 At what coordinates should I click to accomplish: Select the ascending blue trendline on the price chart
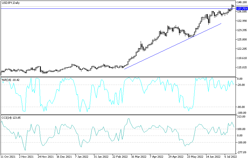click(173, 46)
